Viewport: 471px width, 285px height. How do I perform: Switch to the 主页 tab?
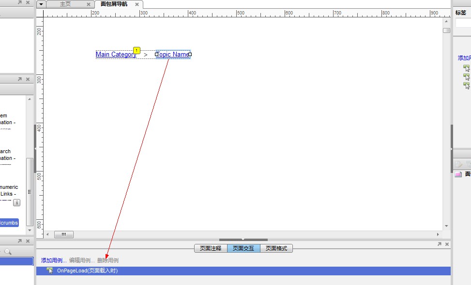[x=65, y=4]
